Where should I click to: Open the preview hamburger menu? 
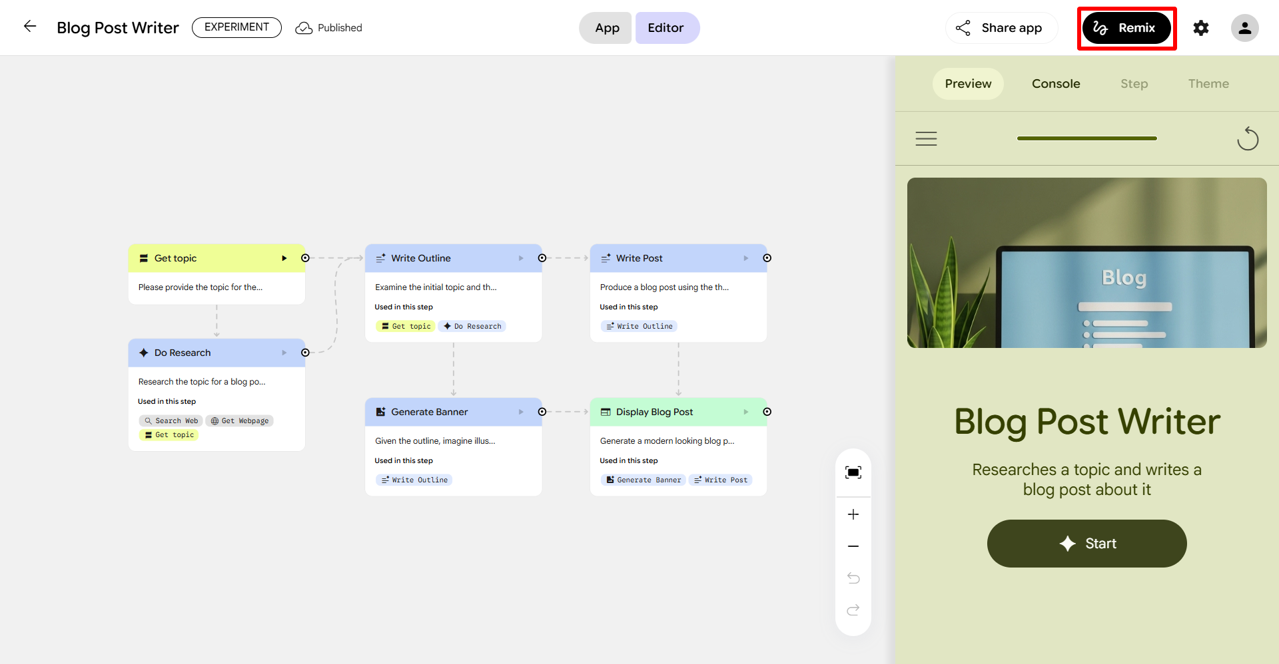[x=926, y=138]
